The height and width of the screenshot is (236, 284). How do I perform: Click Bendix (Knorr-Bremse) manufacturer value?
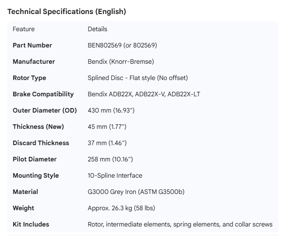(x=121, y=61)
